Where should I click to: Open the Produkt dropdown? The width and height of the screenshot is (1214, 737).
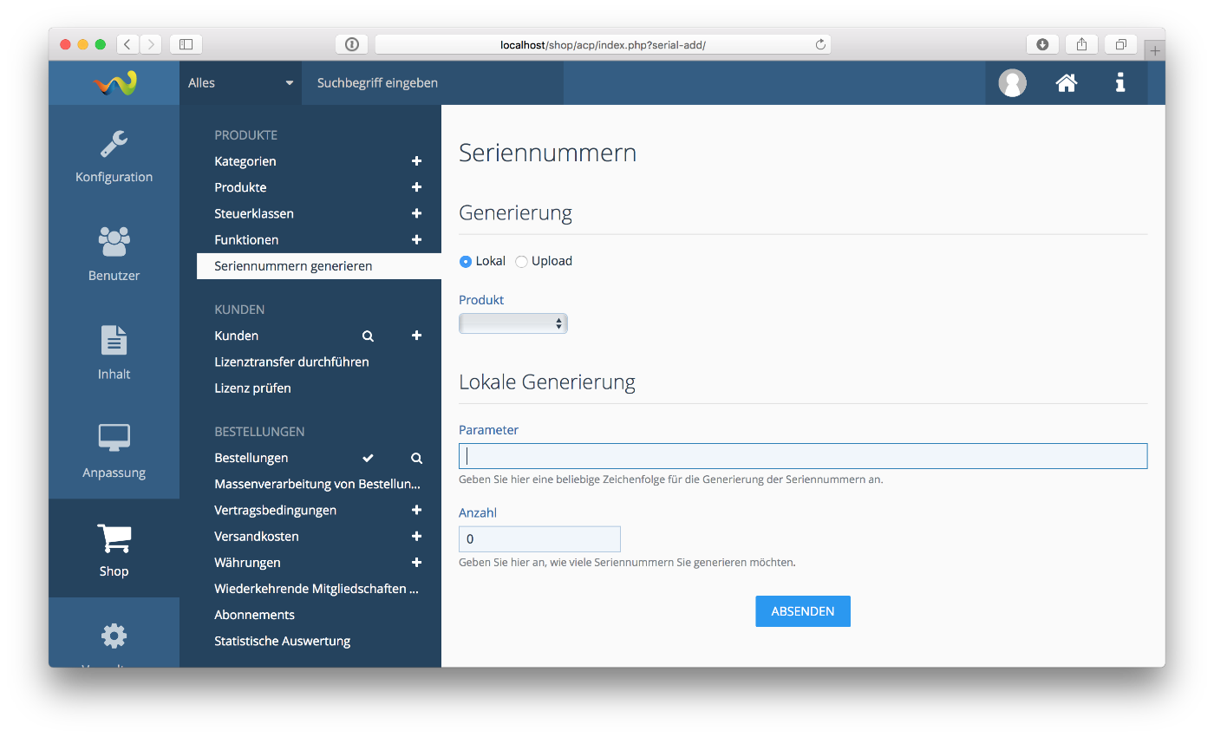click(x=512, y=323)
